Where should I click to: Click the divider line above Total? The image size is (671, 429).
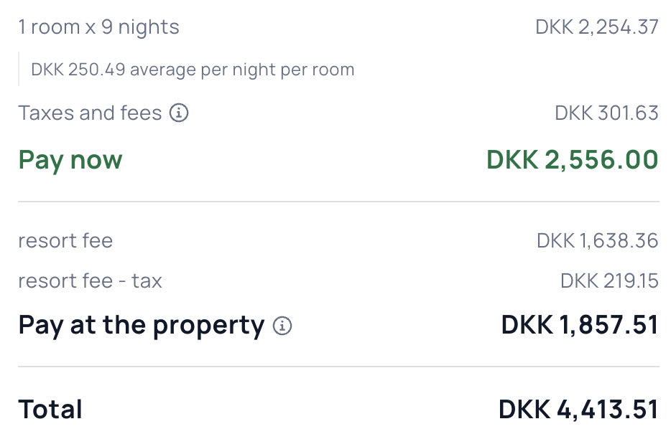338,367
